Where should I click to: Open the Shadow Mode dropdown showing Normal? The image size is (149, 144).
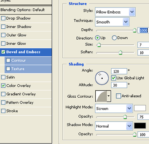[x=114, y=126]
